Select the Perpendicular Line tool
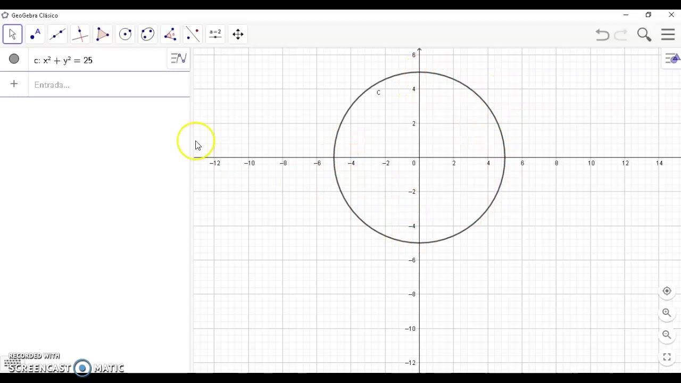 pos(80,35)
